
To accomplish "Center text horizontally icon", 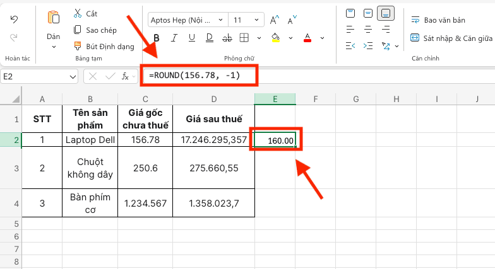I will click(x=367, y=30).
